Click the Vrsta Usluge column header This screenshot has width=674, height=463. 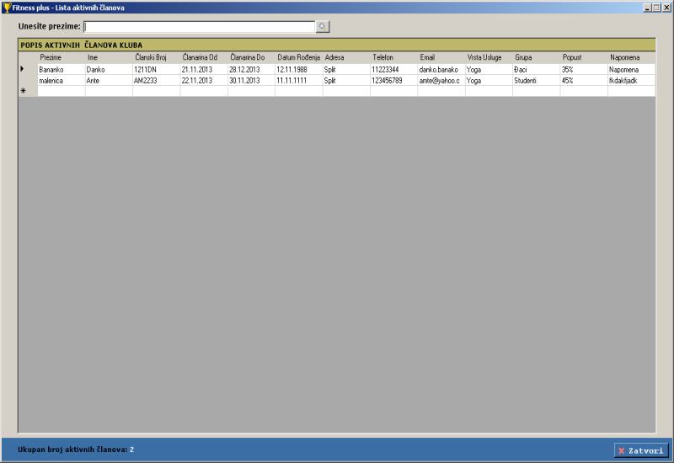click(489, 57)
